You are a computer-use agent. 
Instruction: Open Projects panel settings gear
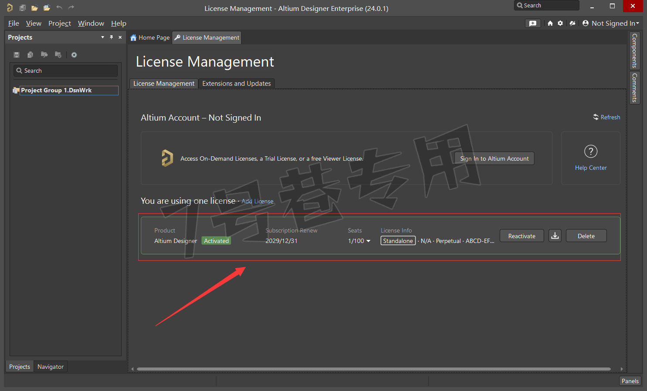(x=74, y=55)
